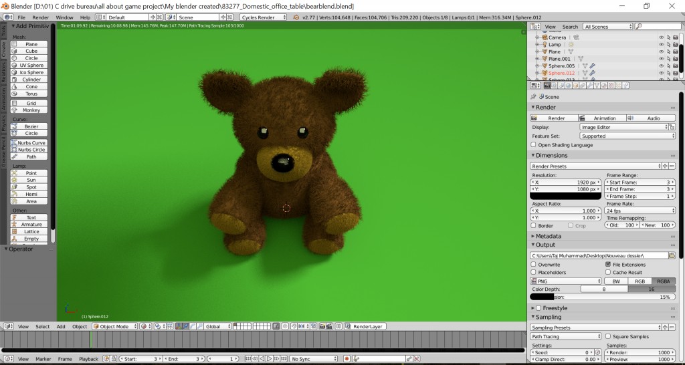685x365 pixels.
Task: Open the Modifiers wrench properties tab
Action: coord(590,86)
